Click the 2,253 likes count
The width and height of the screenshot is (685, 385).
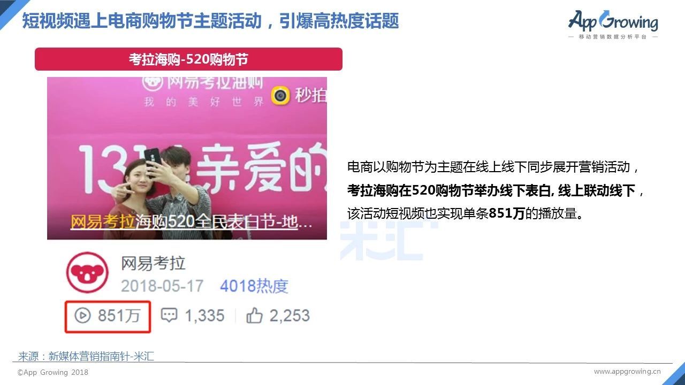click(290, 315)
